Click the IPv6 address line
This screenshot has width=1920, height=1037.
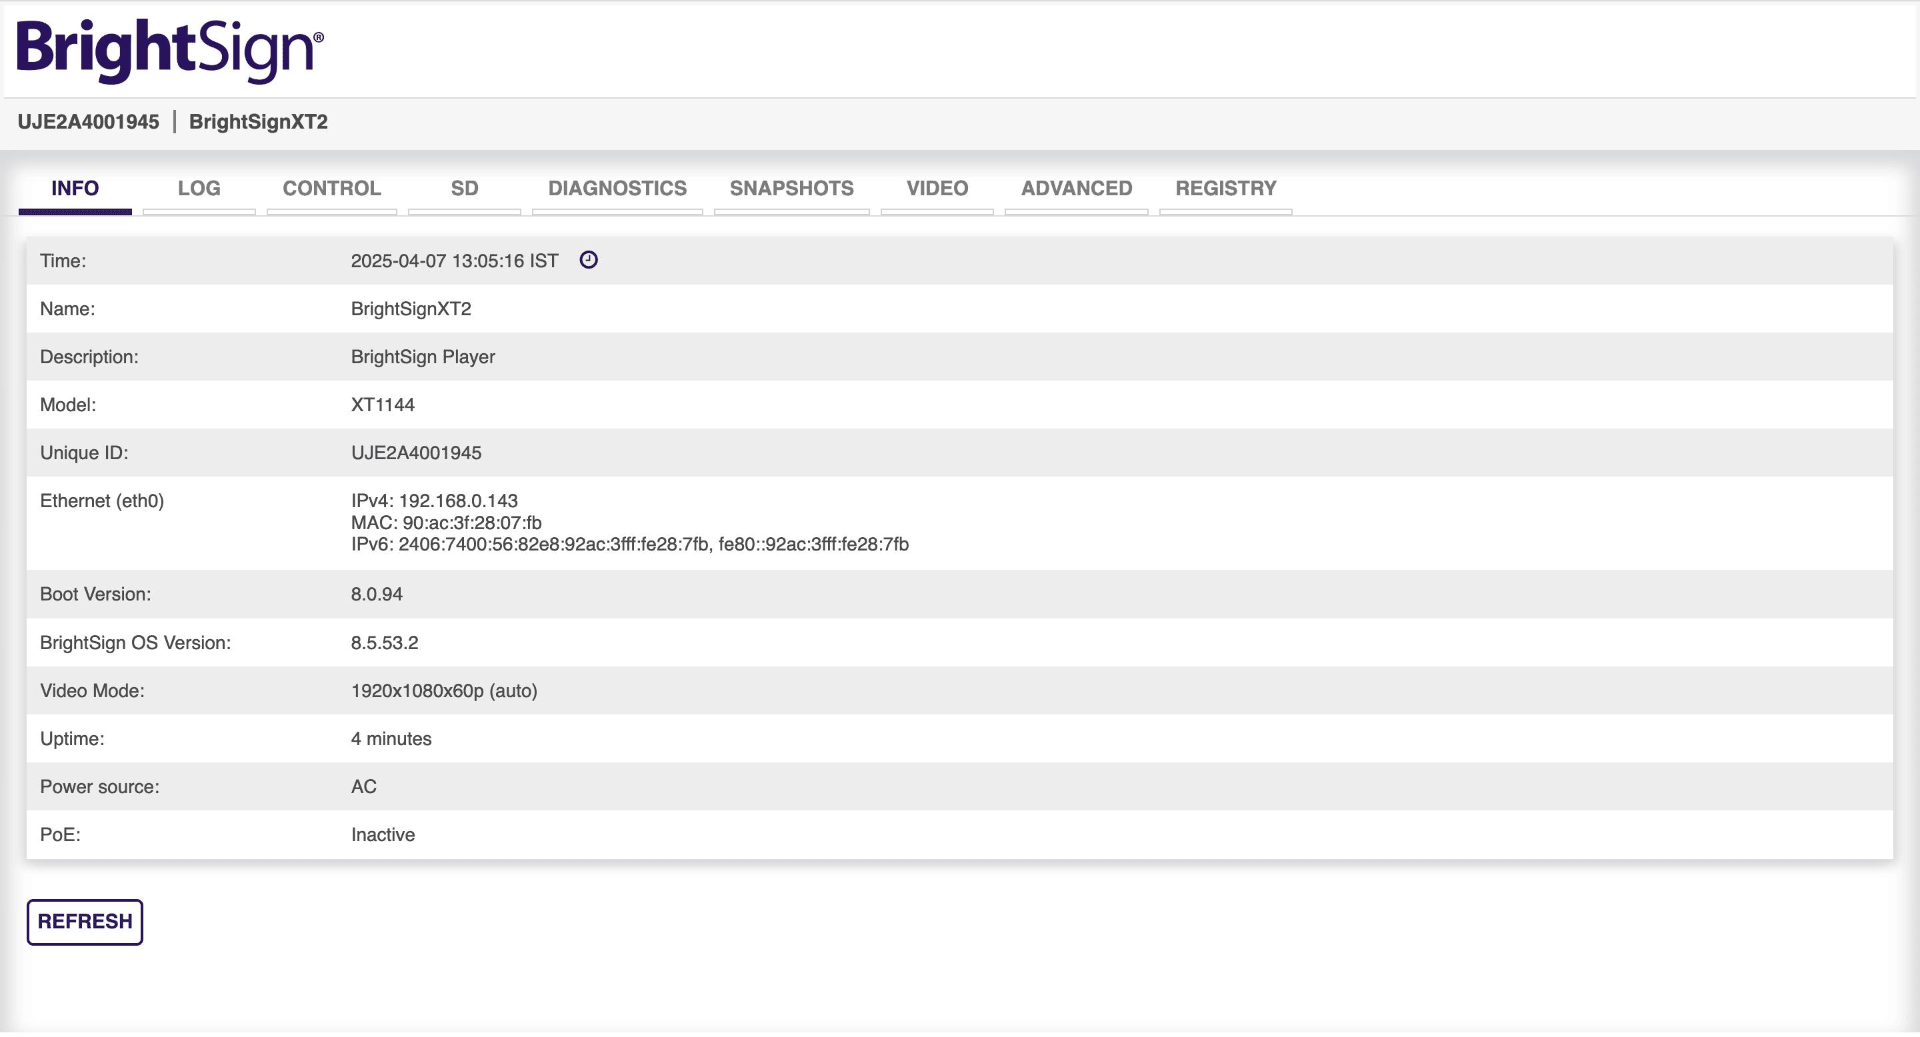630,544
